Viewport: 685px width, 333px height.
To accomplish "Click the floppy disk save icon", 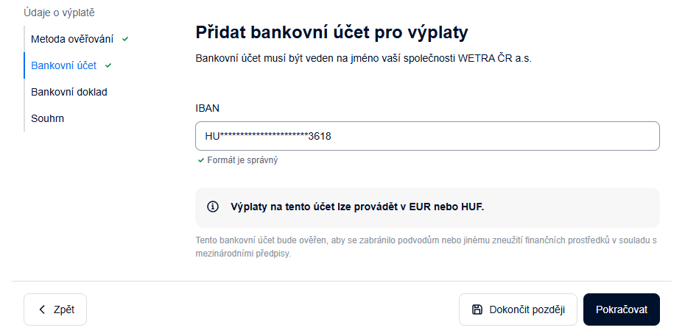I will [477, 309].
